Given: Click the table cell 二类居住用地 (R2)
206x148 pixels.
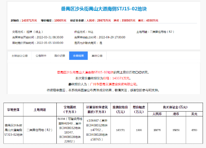Looking at the screenshot, I should pos(40,130).
